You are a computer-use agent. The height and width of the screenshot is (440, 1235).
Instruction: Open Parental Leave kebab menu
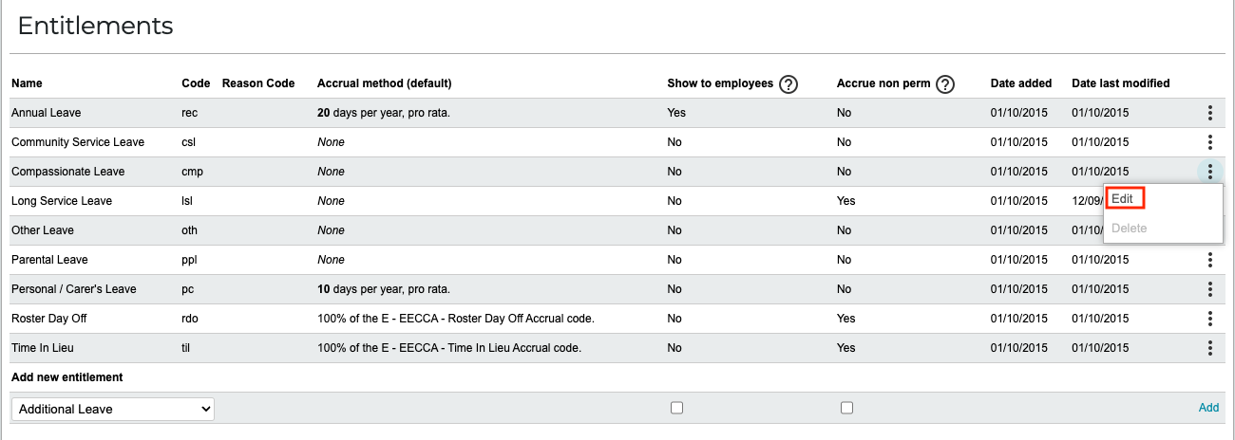(x=1209, y=260)
